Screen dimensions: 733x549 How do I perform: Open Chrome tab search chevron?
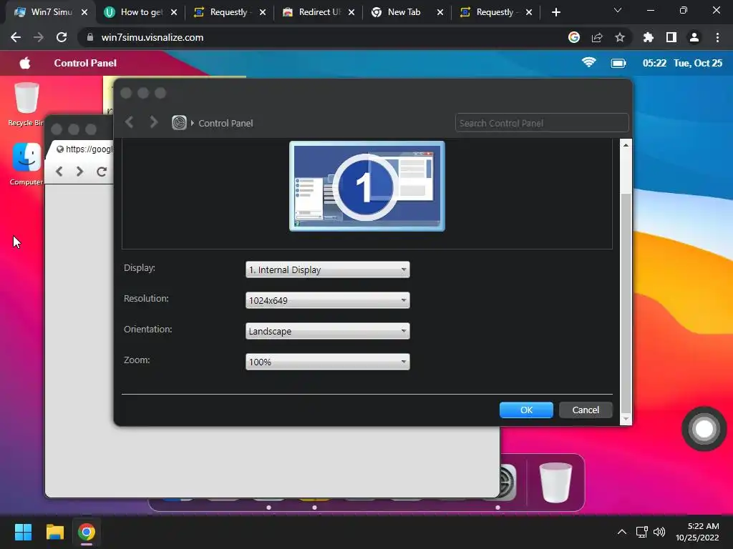pos(618,10)
